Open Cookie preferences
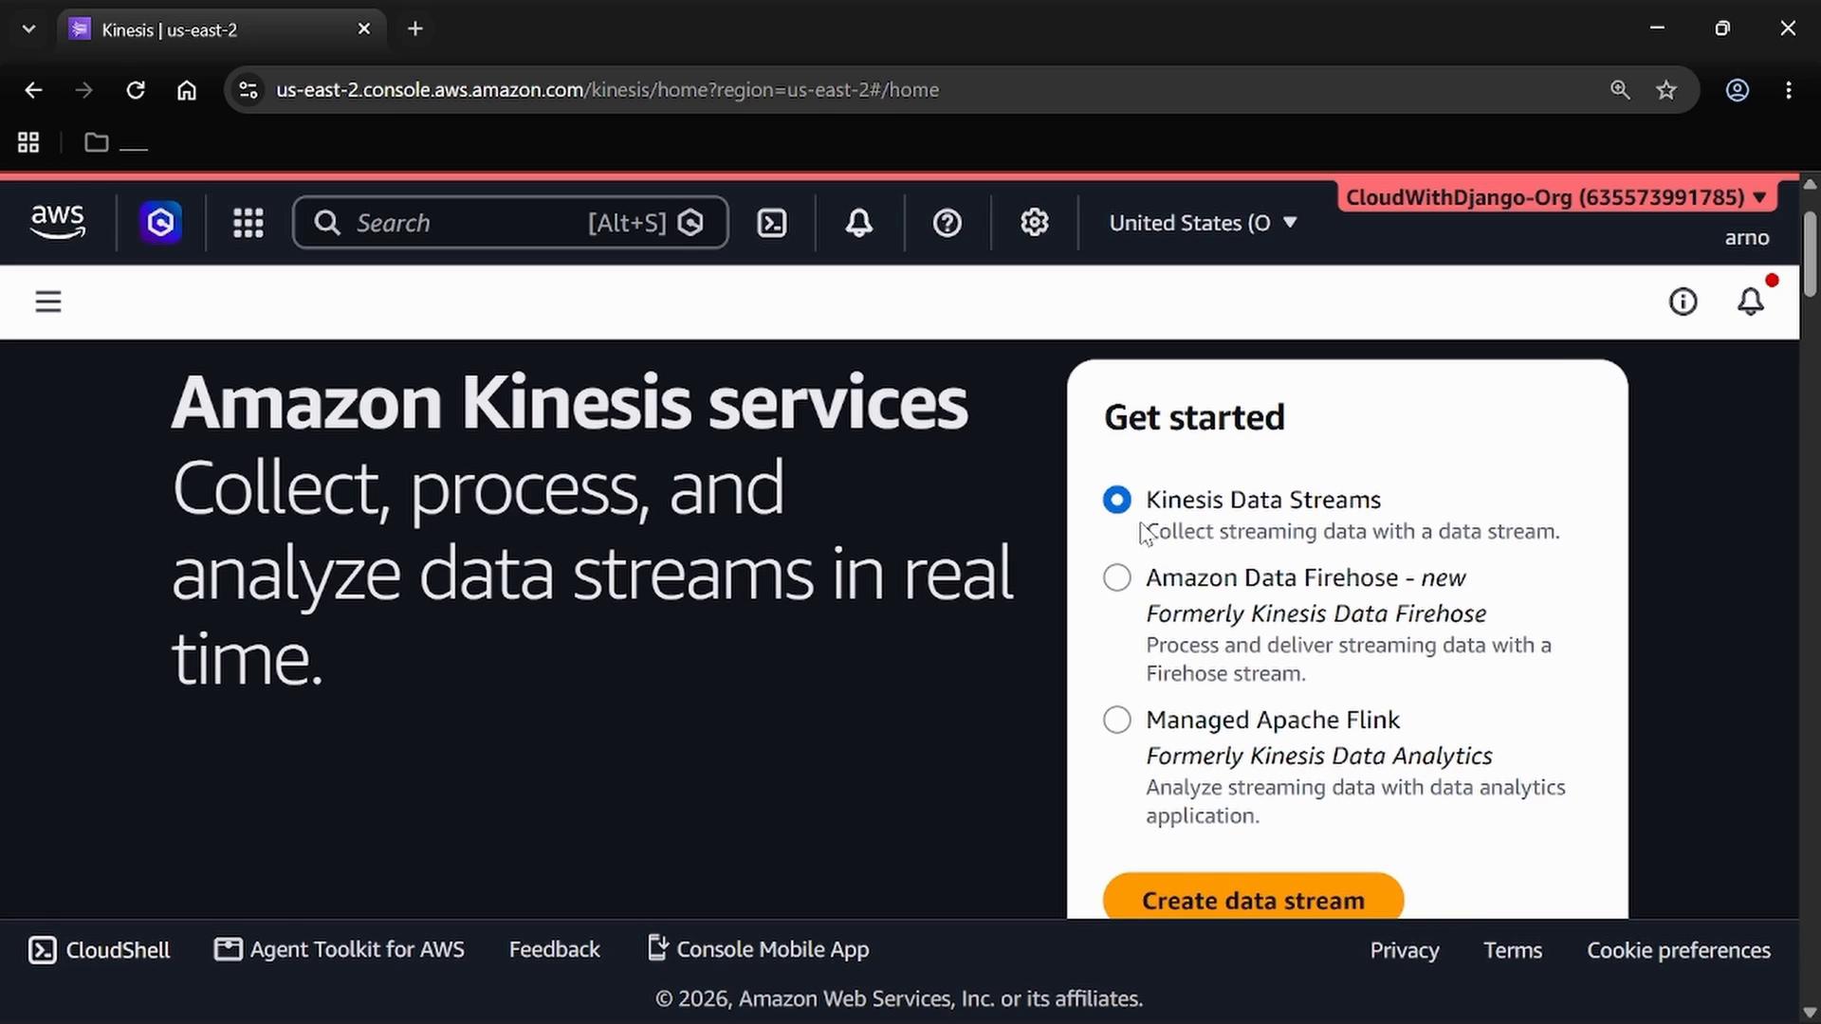This screenshot has width=1821, height=1024. pos(1679,950)
